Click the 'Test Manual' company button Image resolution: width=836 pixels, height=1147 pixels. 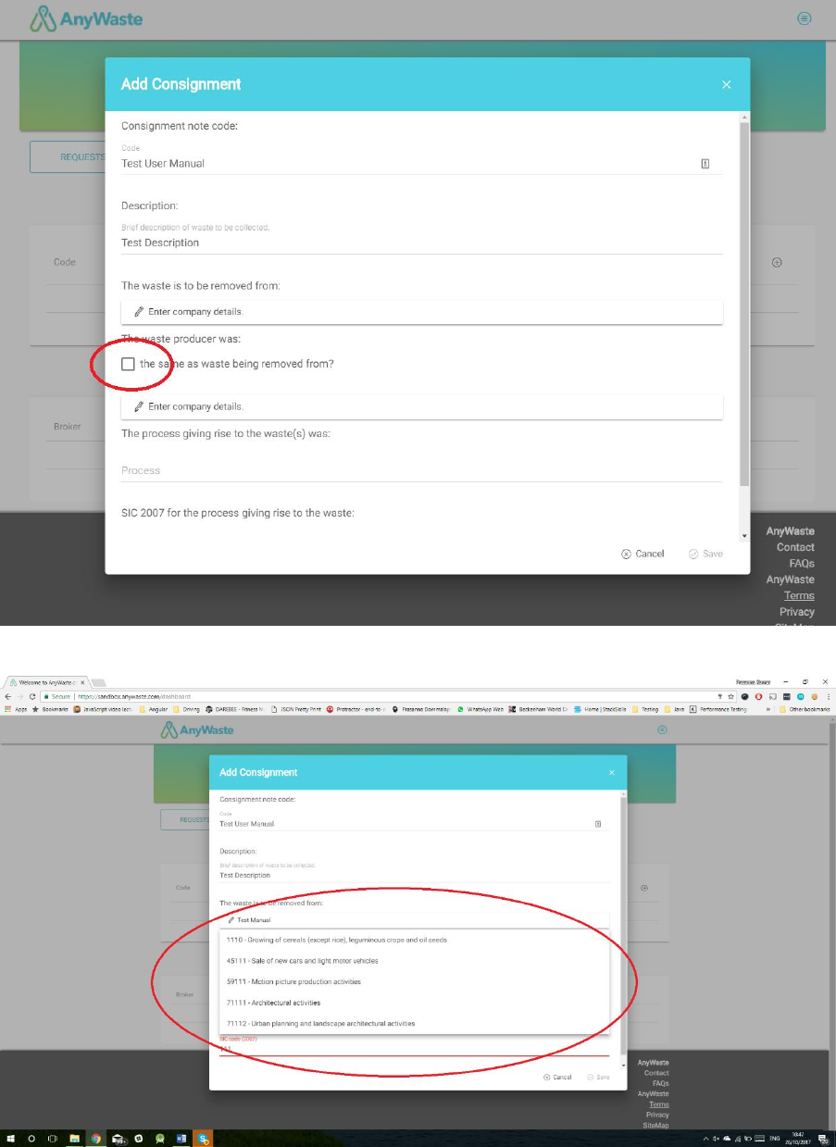click(x=414, y=920)
